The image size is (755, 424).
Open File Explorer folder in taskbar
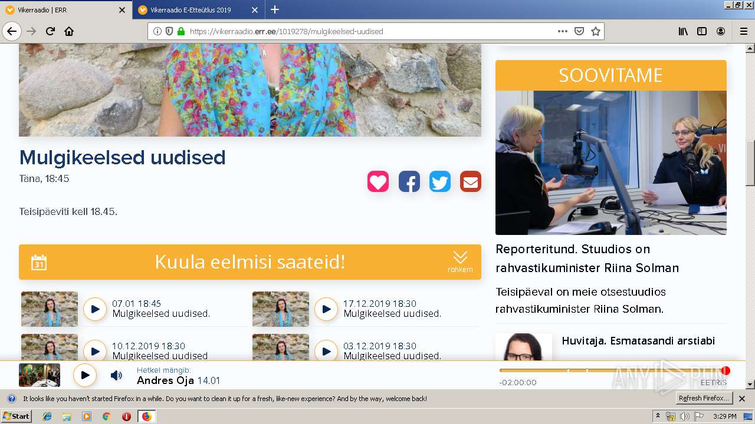[67, 416]
